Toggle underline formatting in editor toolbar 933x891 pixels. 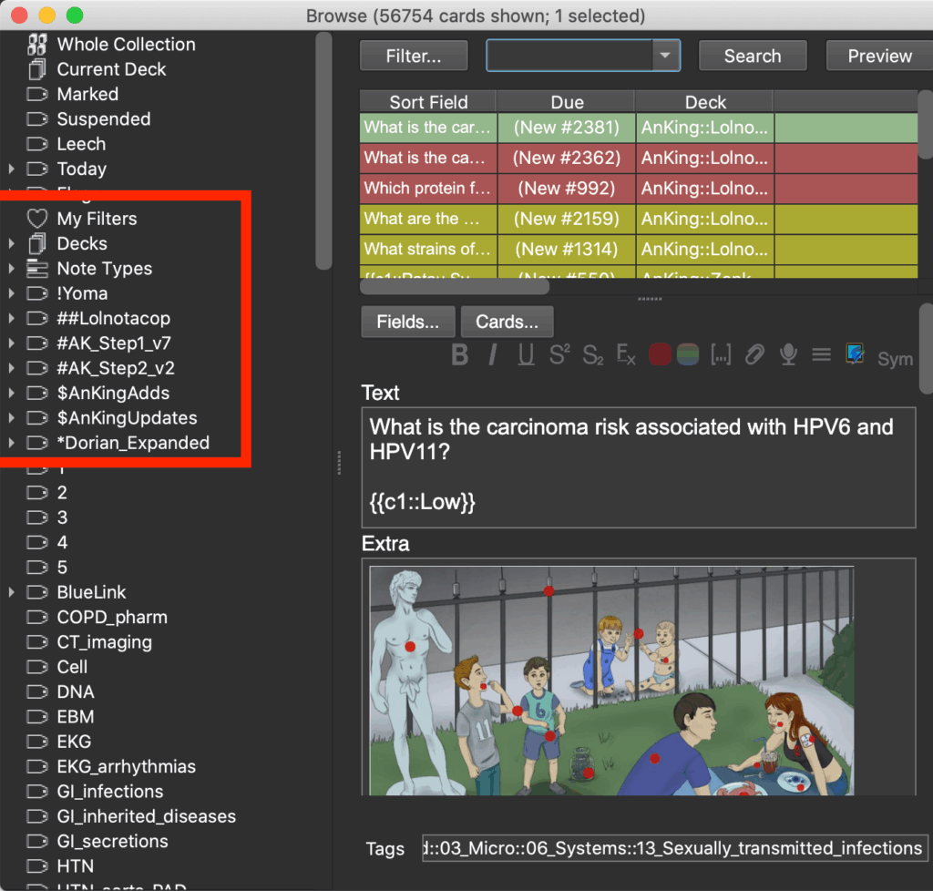[526, 355]
